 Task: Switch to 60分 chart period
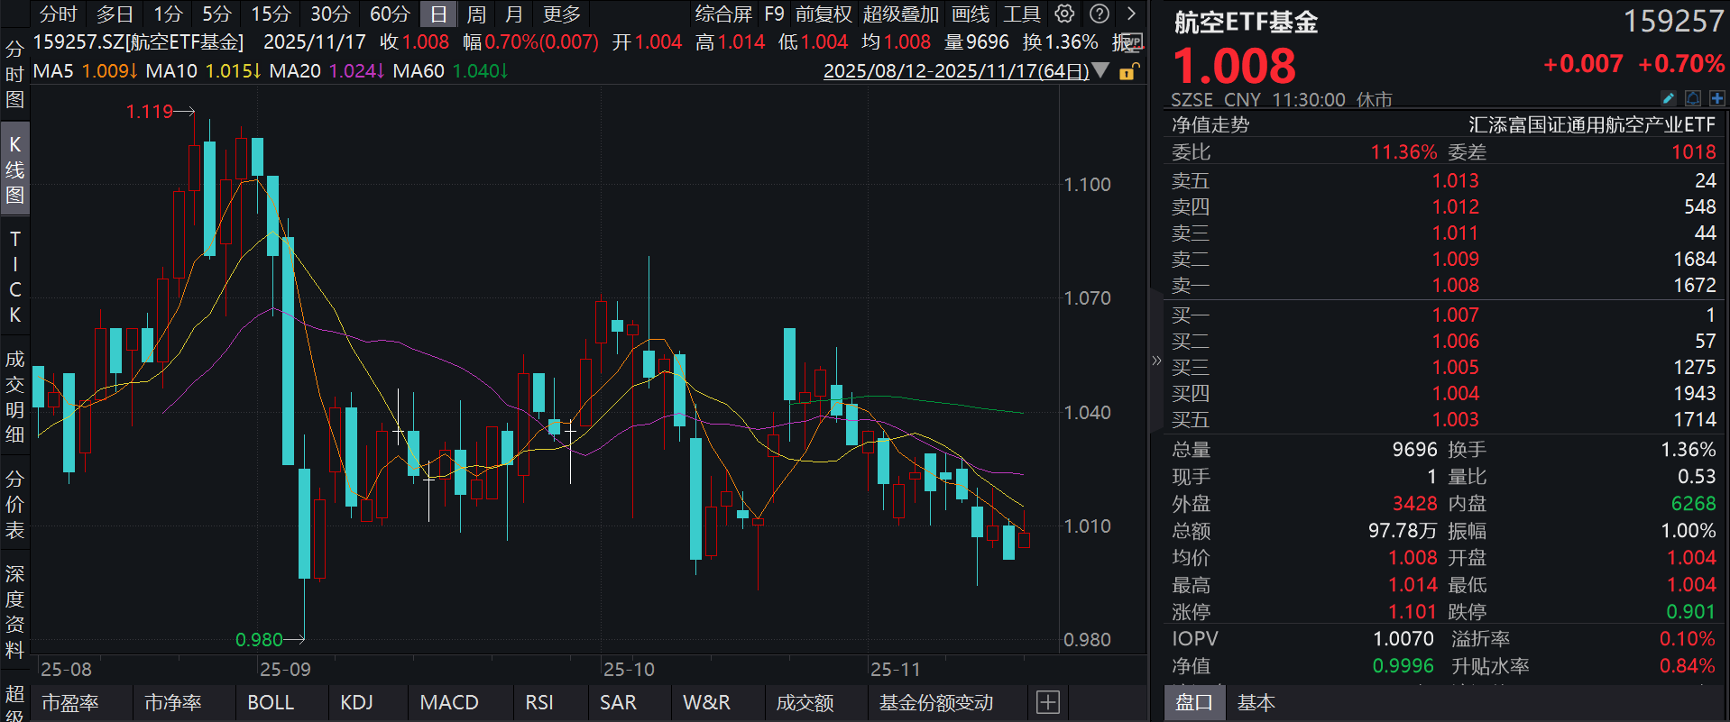pos(390,14)
